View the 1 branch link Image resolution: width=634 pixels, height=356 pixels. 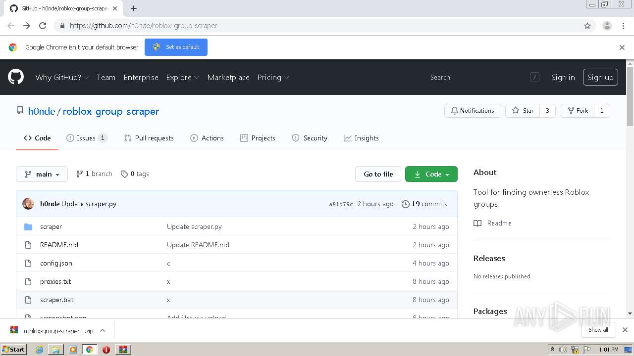click(94, 174)
